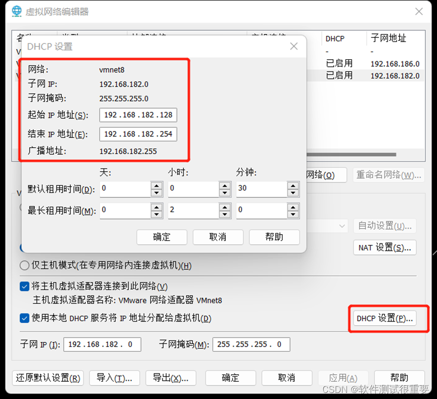Close the 虚拟网络编辑器 window
Viewport: 437px width, 399px height.
pos(419,12)
